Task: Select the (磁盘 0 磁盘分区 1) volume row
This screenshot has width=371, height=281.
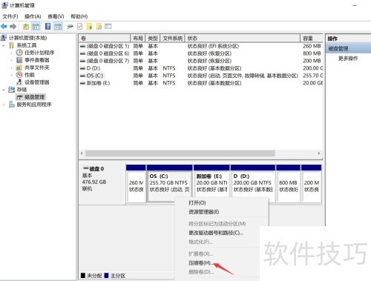Action: point(201,46)
